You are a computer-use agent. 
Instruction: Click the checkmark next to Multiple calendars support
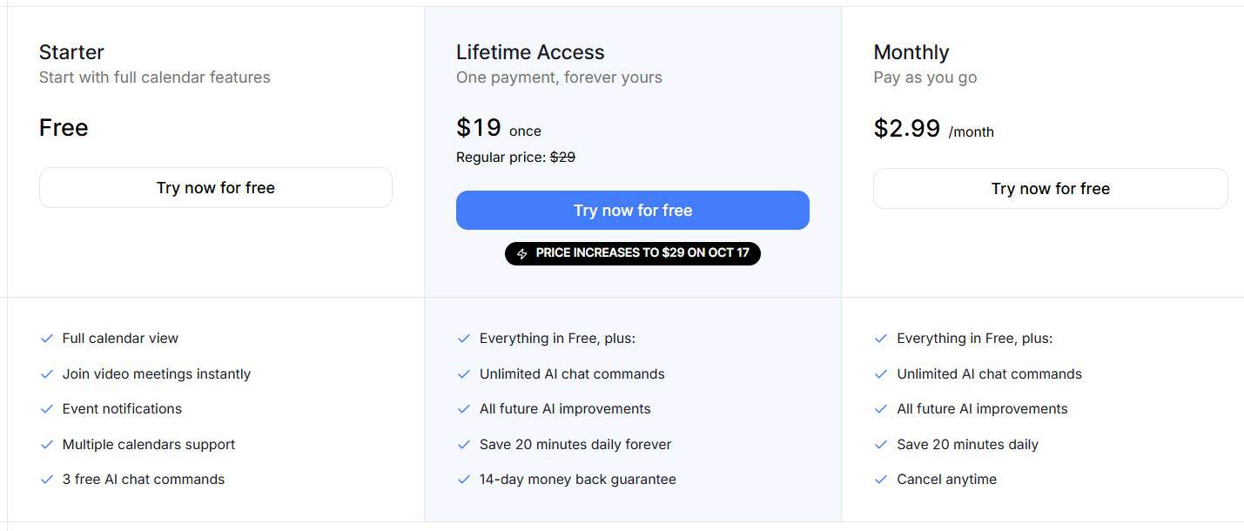point(46,444)
